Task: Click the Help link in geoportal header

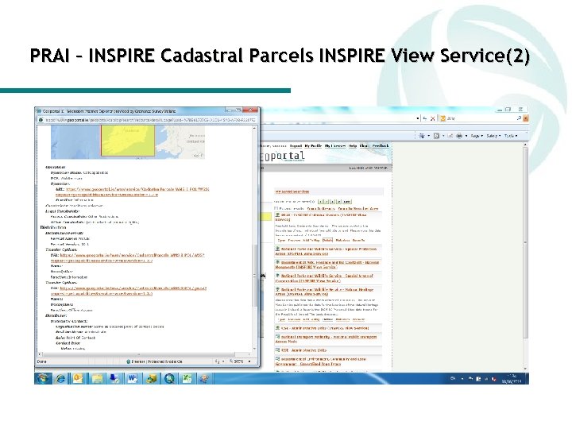Action: [353, 146]
